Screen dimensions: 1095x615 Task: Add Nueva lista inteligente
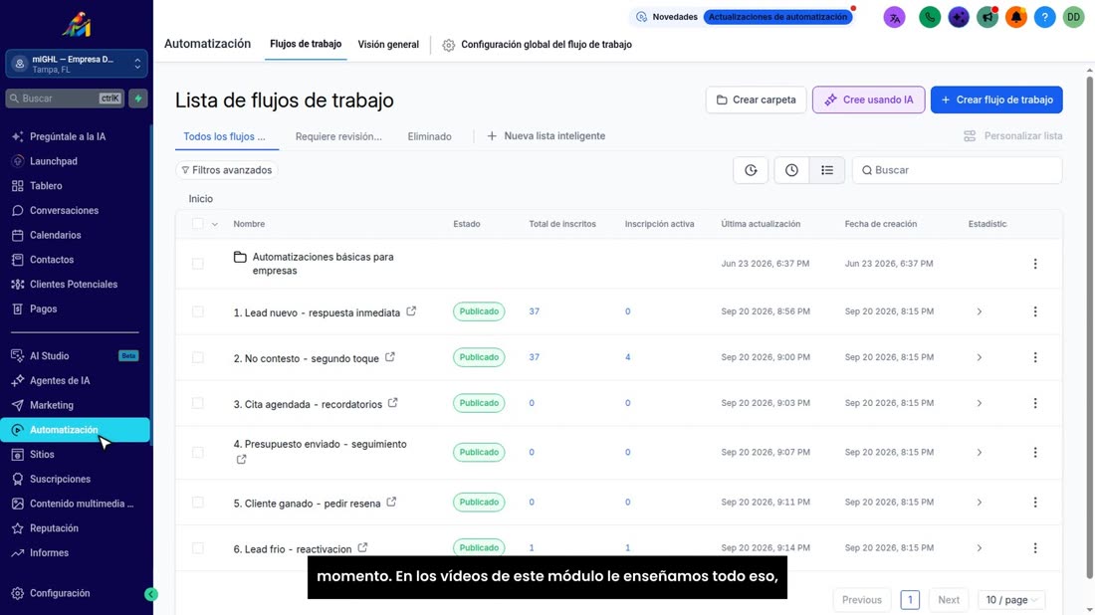547,136
